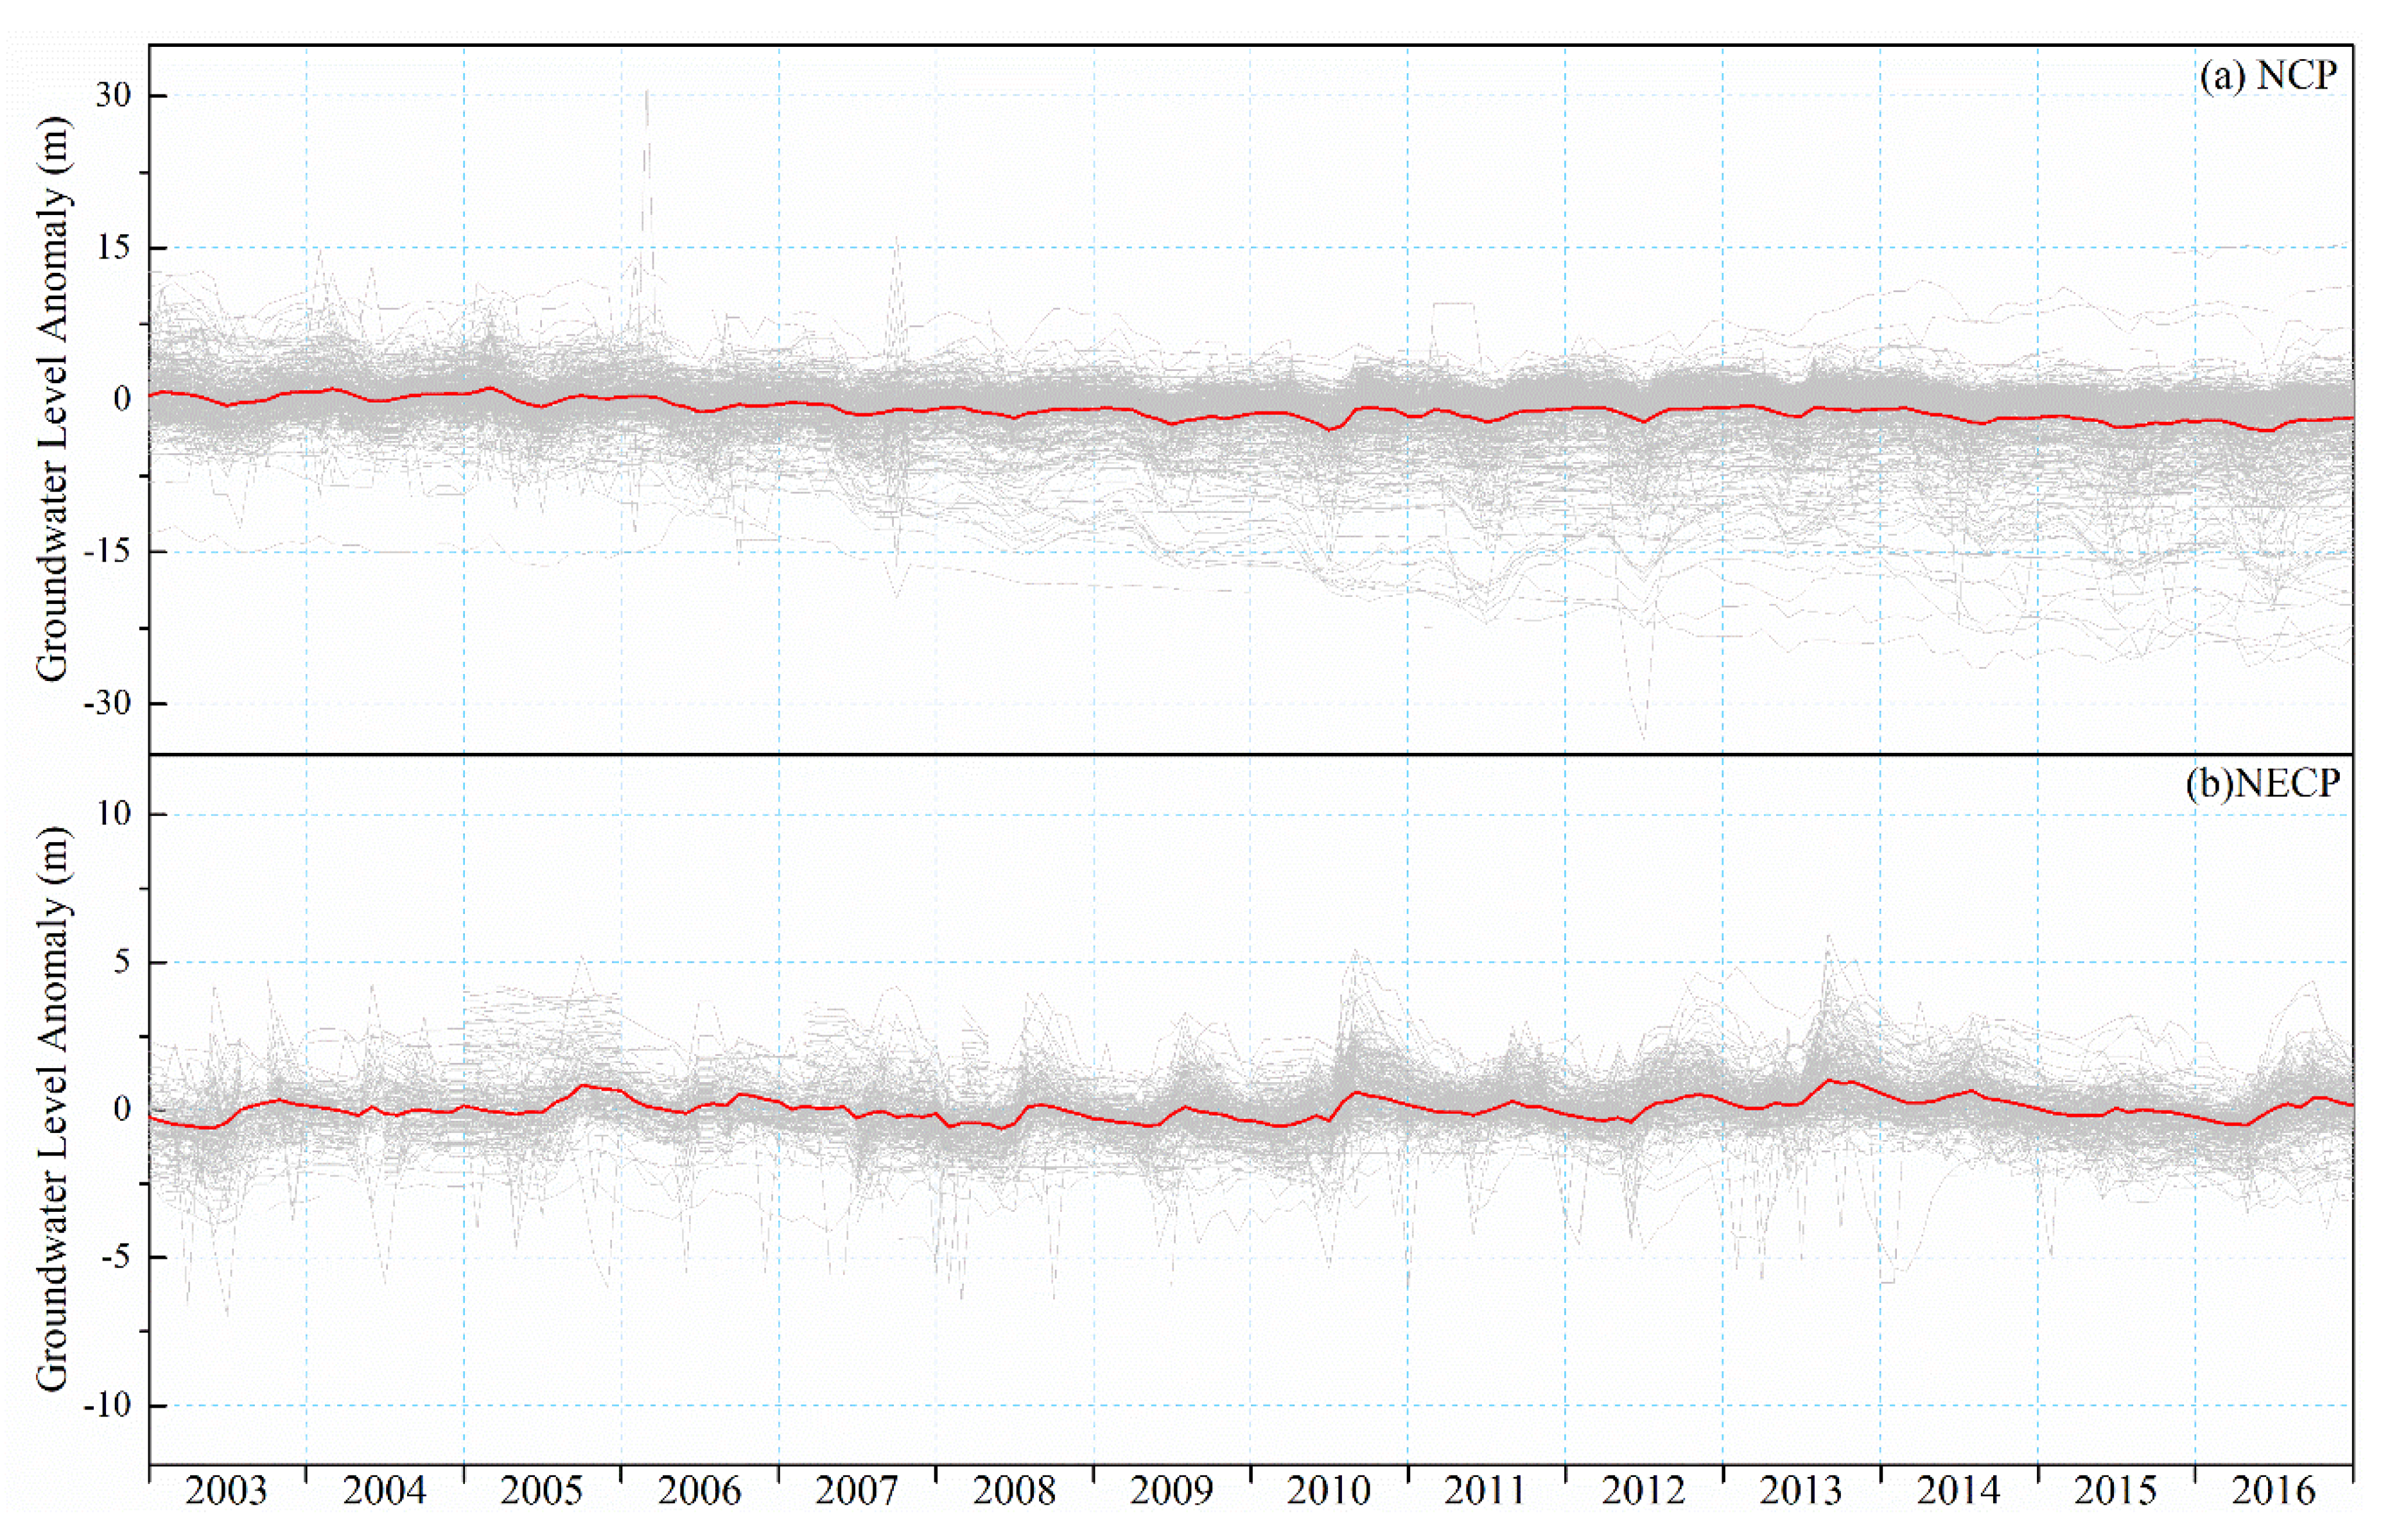This screenshot has height=1536, width=2408.
Task: Click the 2016 year label on x-axis
Action: point(2273,1491)
